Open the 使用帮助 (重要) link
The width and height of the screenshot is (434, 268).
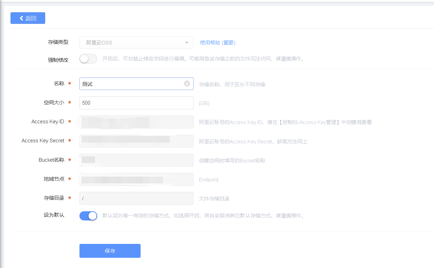[217, 43]
